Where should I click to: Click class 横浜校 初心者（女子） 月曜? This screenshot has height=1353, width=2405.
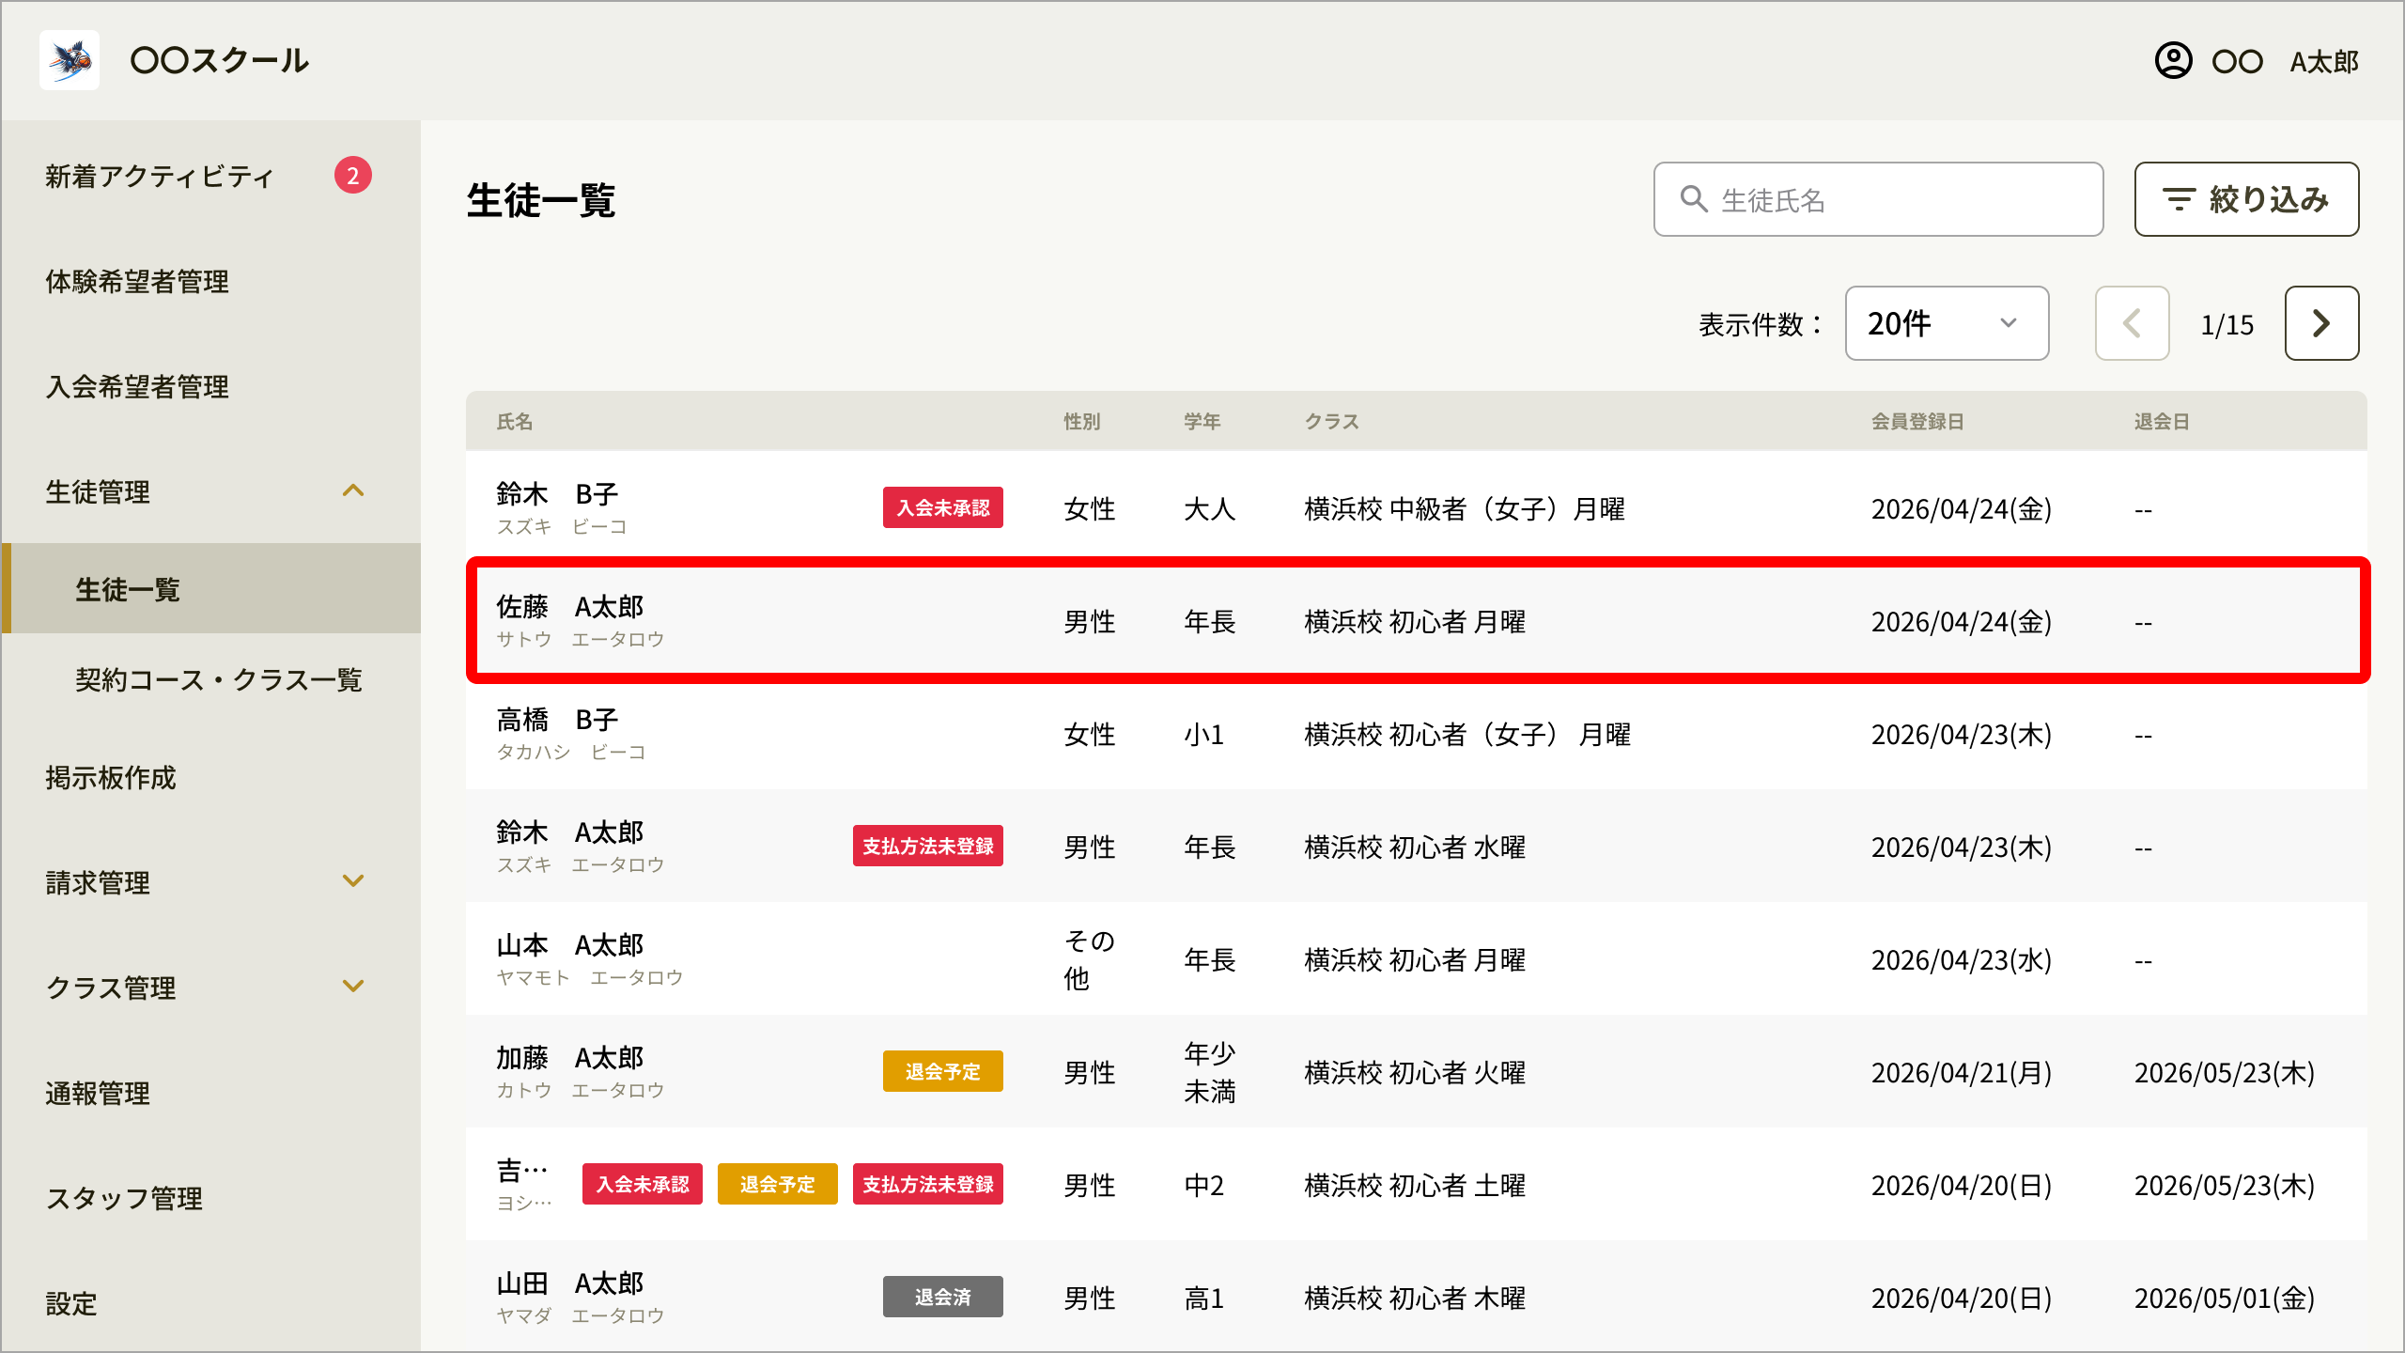(1467, 734)
